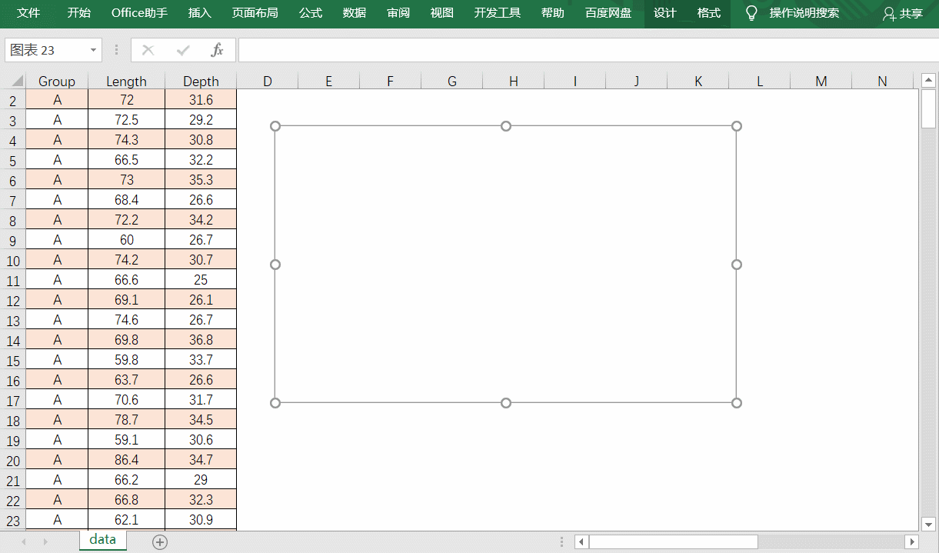Click the horizontal scrollbar left arrow
This screenshot has width=939, height=553.
582,542
